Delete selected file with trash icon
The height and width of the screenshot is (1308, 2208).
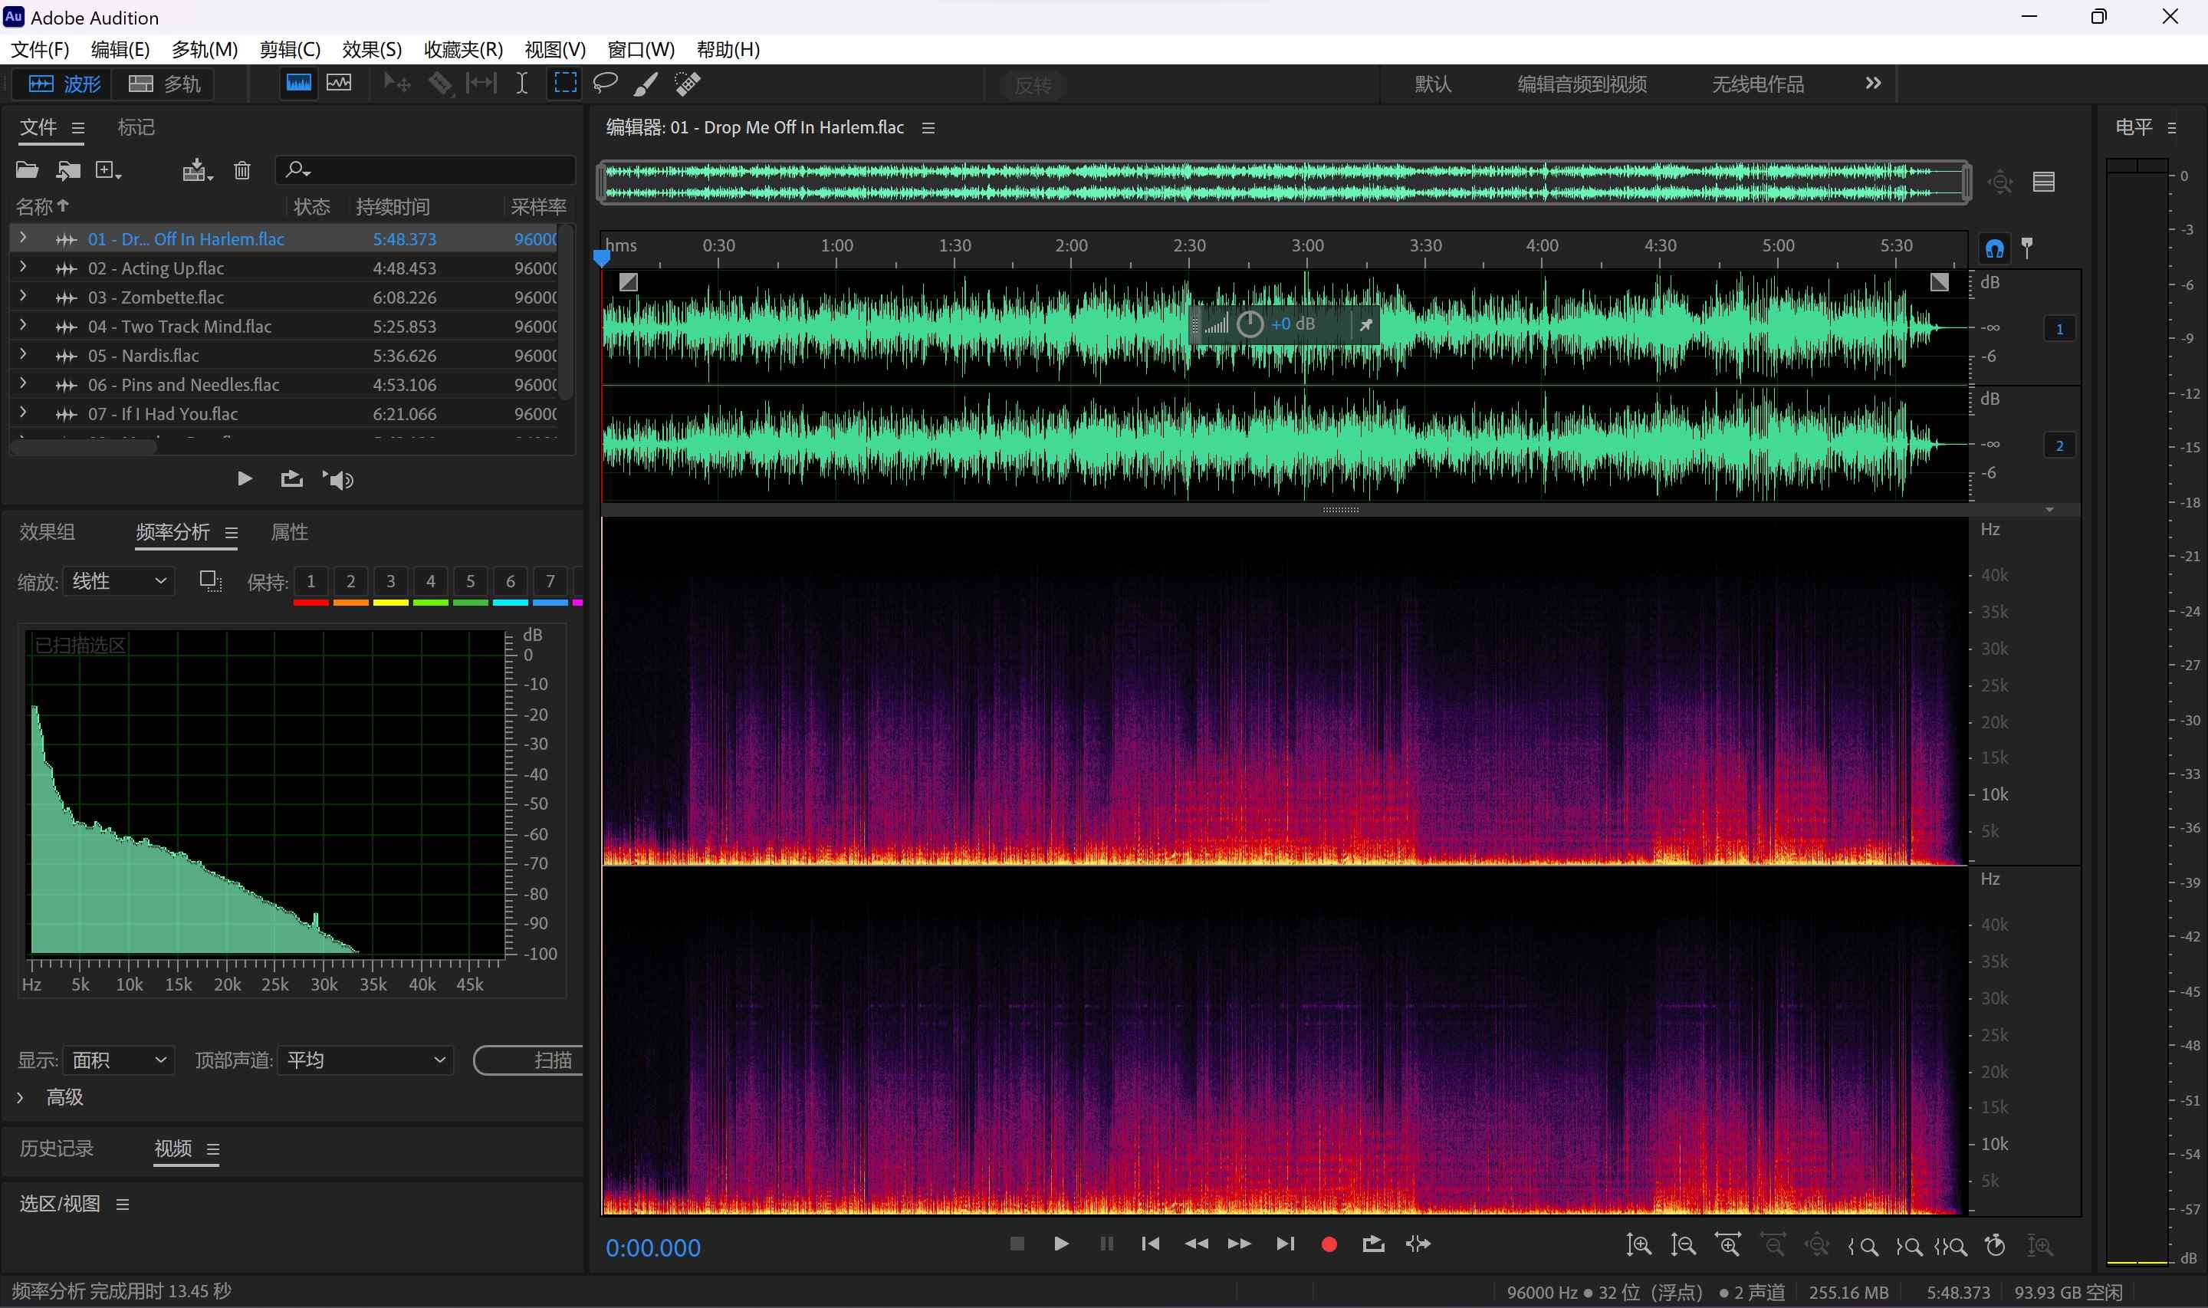242,169
